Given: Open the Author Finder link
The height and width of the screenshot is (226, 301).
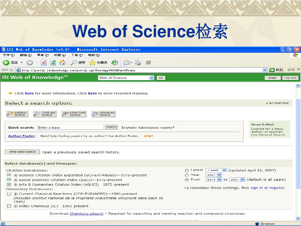Looking at the screenshot, I should 21,136.
